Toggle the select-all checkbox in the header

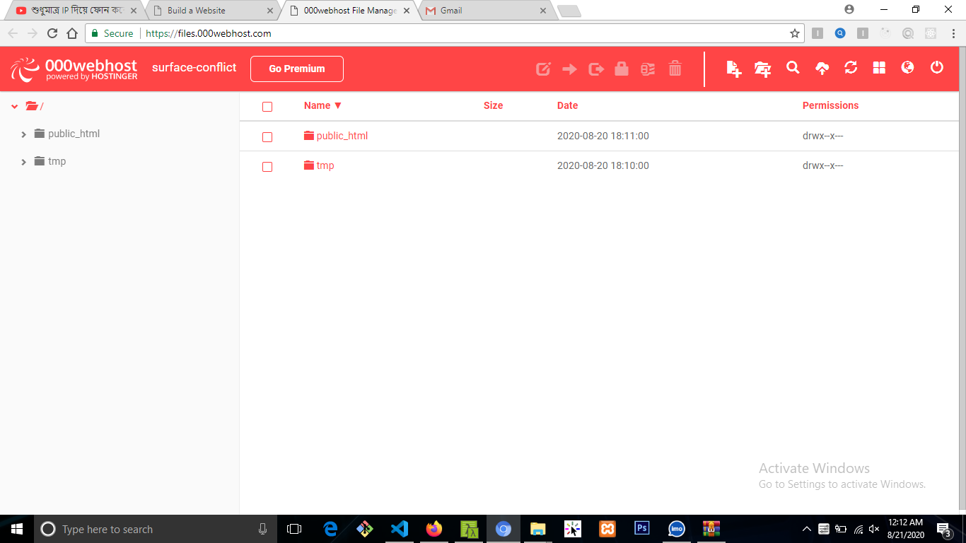pyautogui.click(x=267, y=107)
